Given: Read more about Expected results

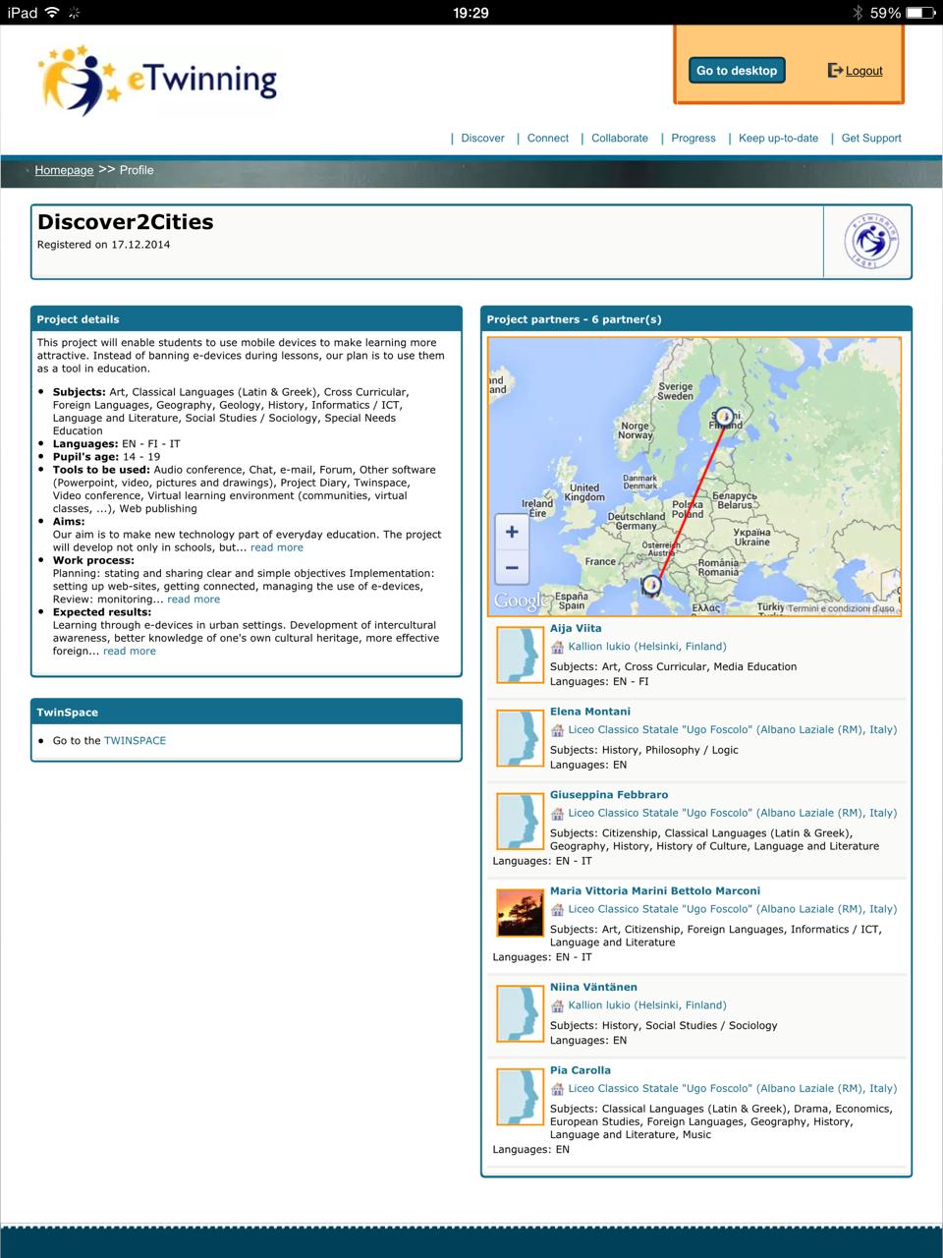Looking at the screenshot, I should [x=130, y=651].
